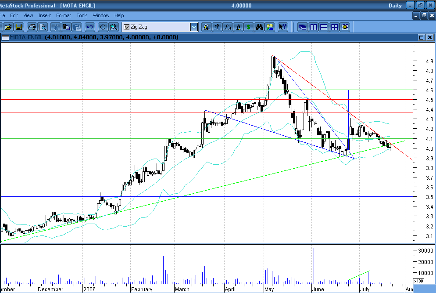Tile windows in a grid layout
The height and width of the screenshot is (293, 436).
[x=334, y=27]
